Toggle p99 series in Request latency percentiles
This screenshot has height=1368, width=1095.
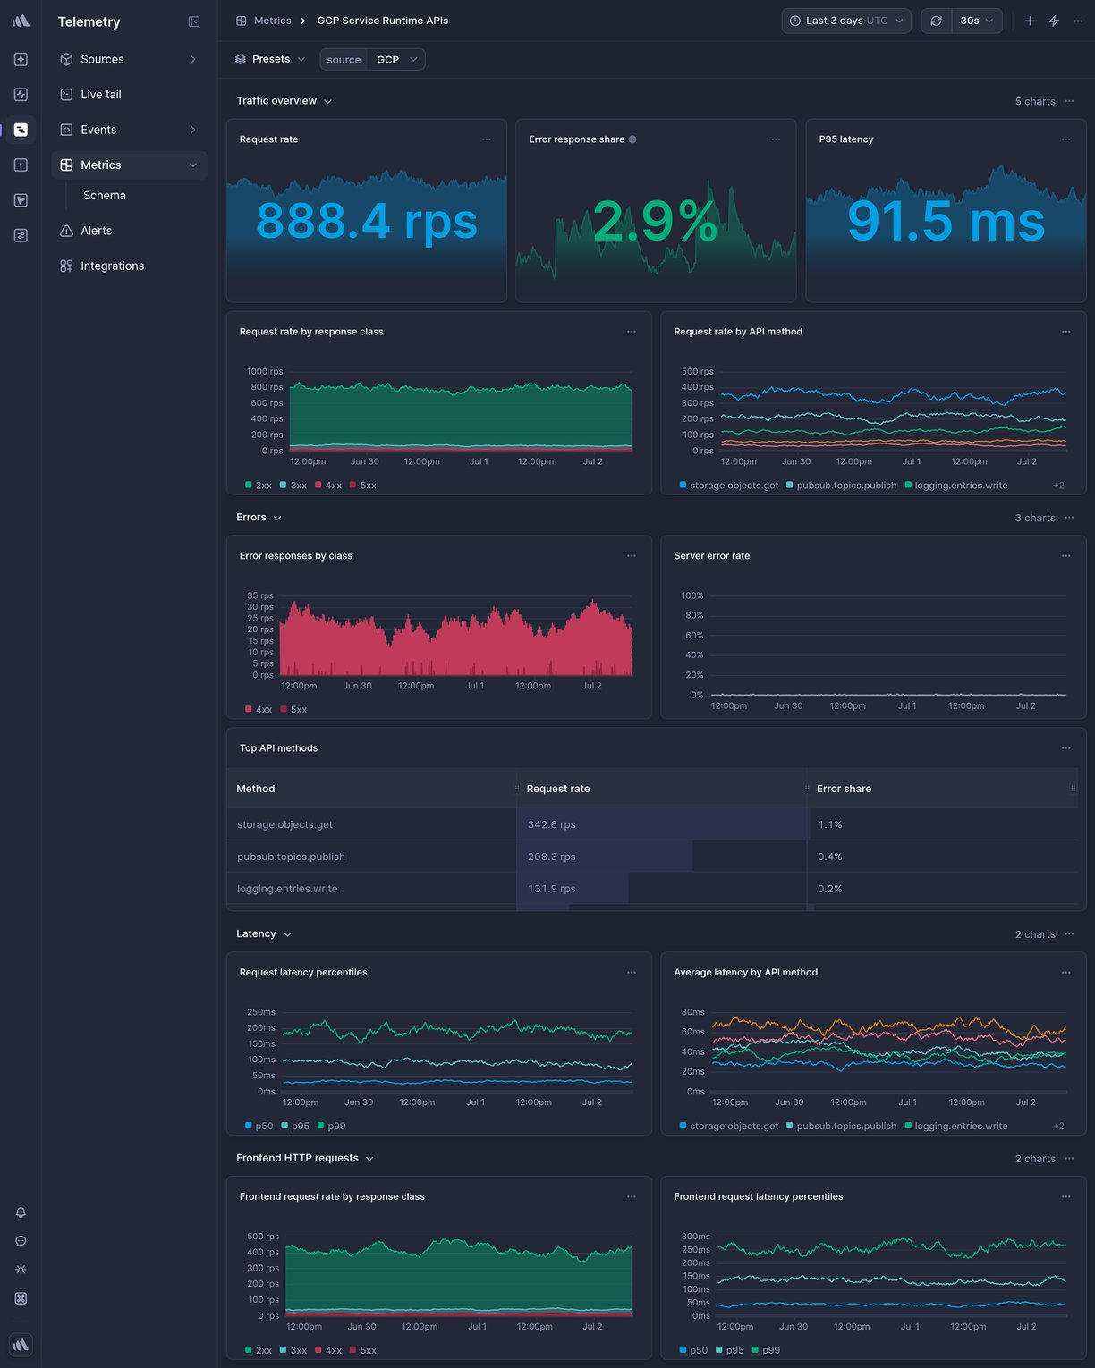click(x=332, y=1127)
